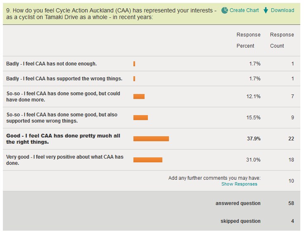Click the bar for 'has not done enough'
The height and width of the screenshot is (234, 304).
click(134, 64)
